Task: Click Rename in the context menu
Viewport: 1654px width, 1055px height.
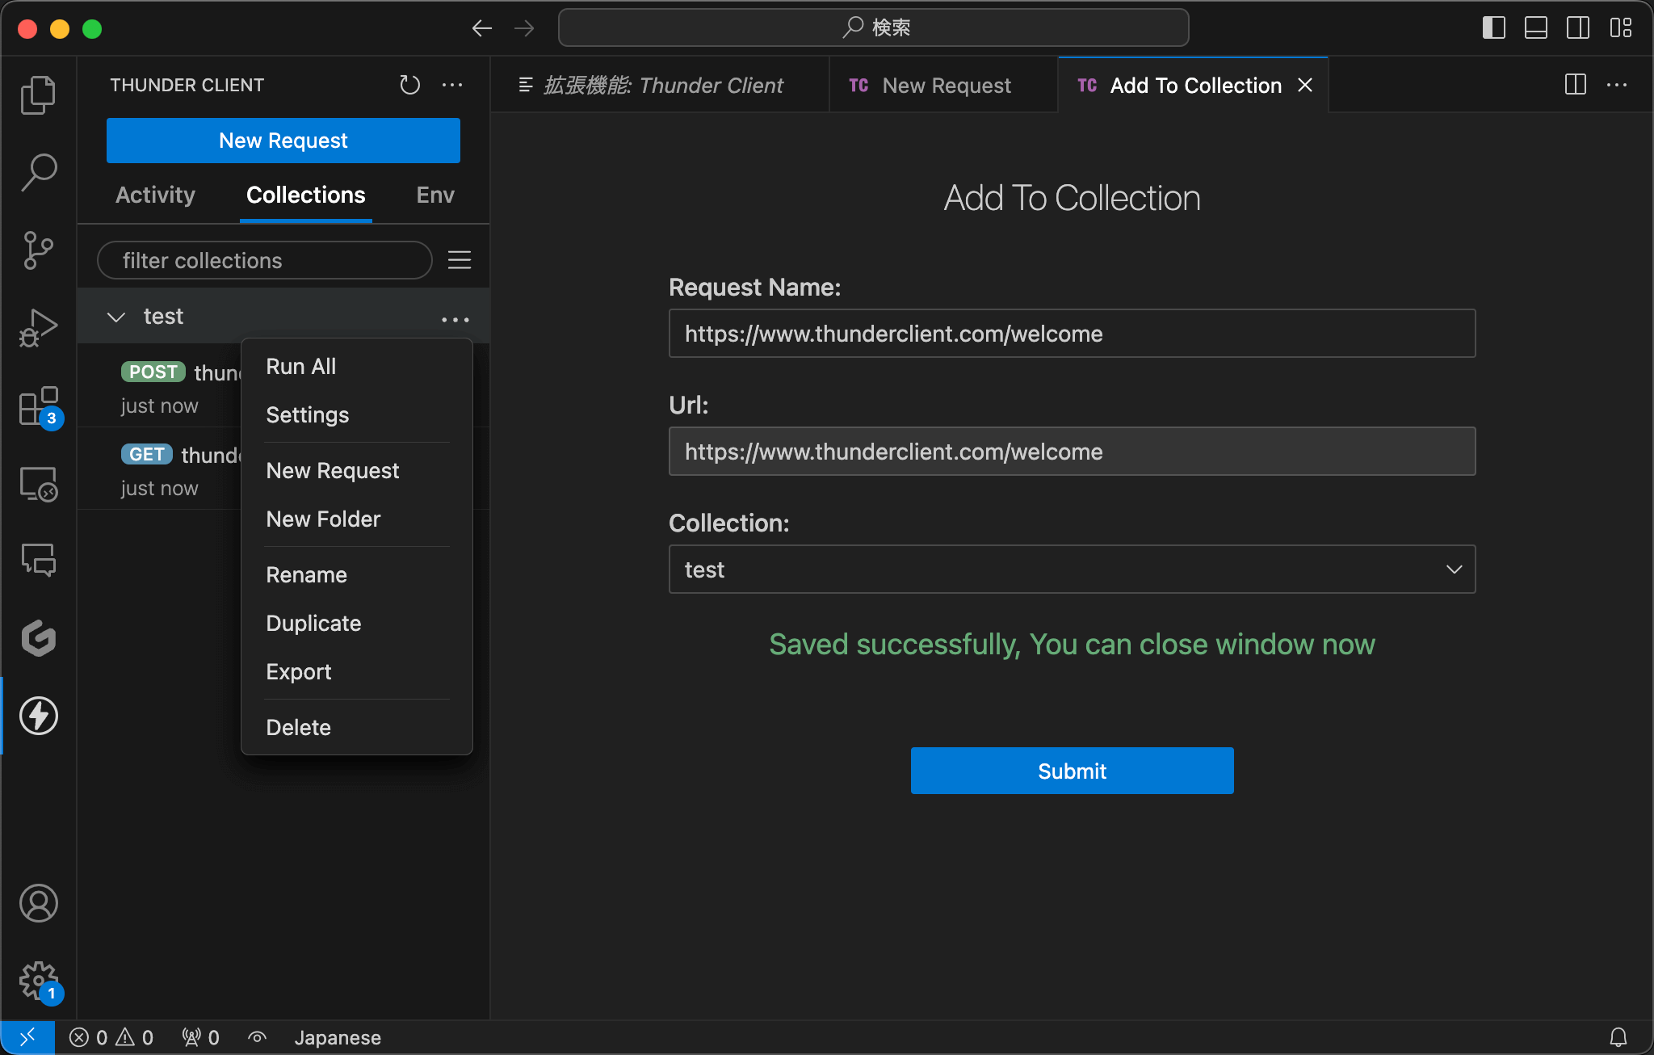Action: click(306, 574)
